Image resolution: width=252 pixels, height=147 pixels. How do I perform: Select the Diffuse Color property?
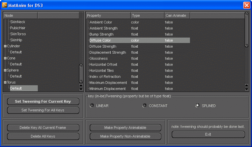point(100,40)
